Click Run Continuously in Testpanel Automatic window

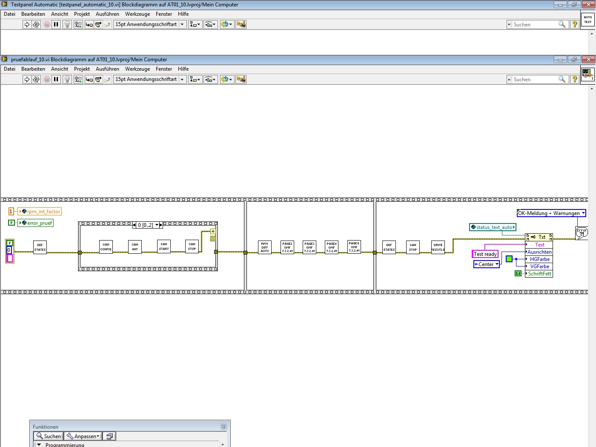tap(36, 24)
